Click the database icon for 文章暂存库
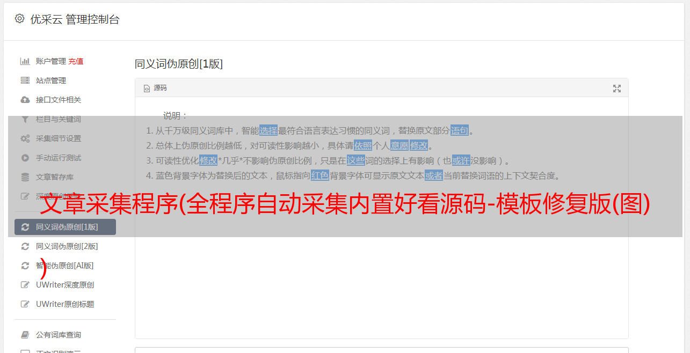 pos(25,177)
